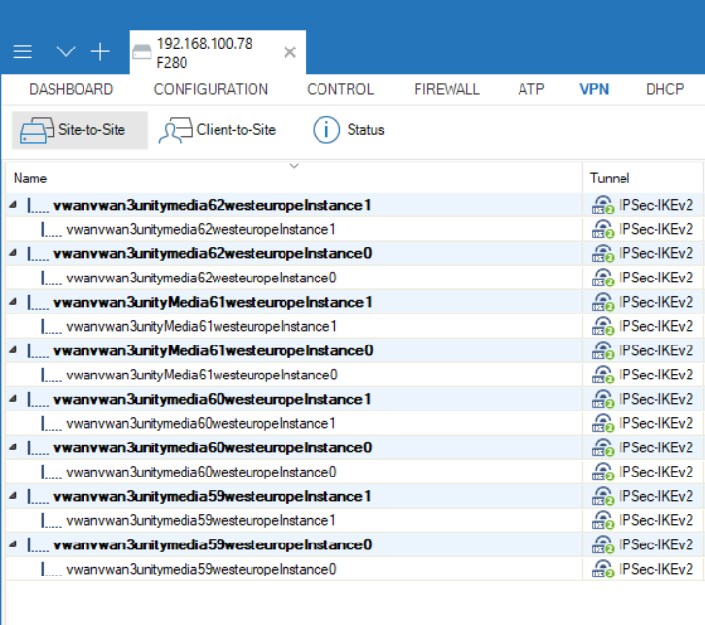Click IKEv2 tunnel icon for child unityMedia61 Instance0
The height and width of the screenshot is (625, 705).
click(602, 375)
